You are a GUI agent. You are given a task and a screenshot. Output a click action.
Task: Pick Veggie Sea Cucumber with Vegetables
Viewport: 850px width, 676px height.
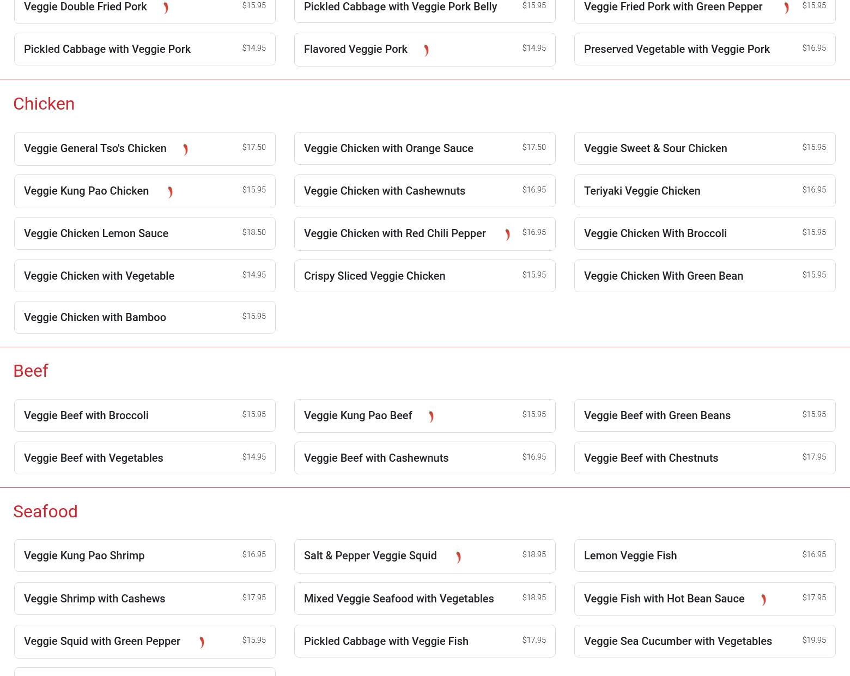[x=678, y=641]
